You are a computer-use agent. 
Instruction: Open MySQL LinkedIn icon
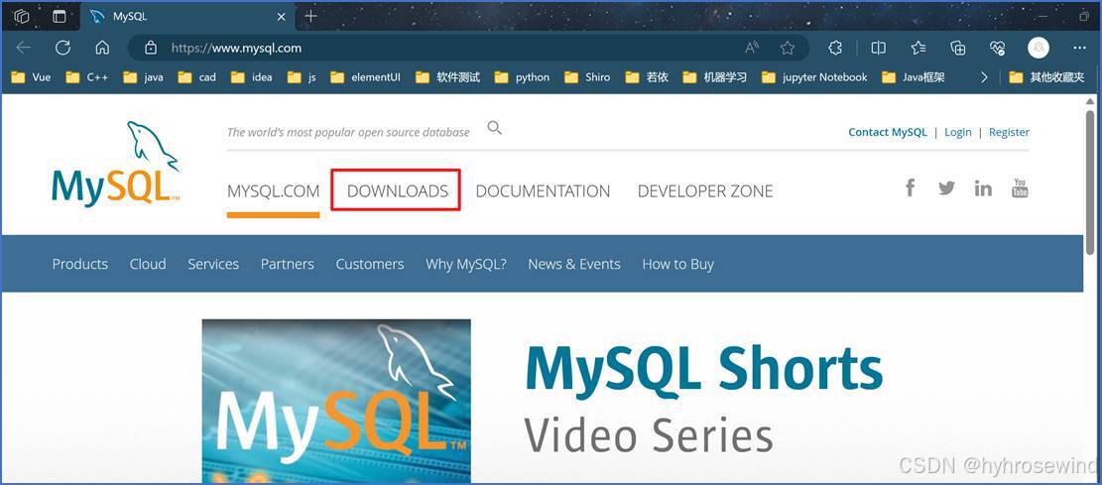pyautogui.click(x=983, y=187)
